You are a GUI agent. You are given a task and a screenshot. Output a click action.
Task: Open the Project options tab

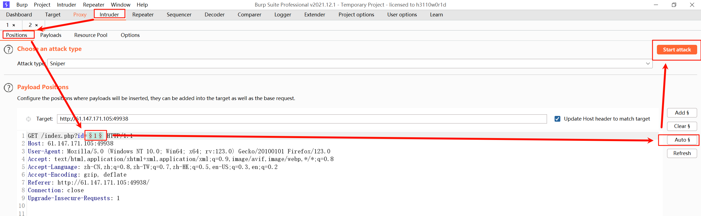pos(356,15)
